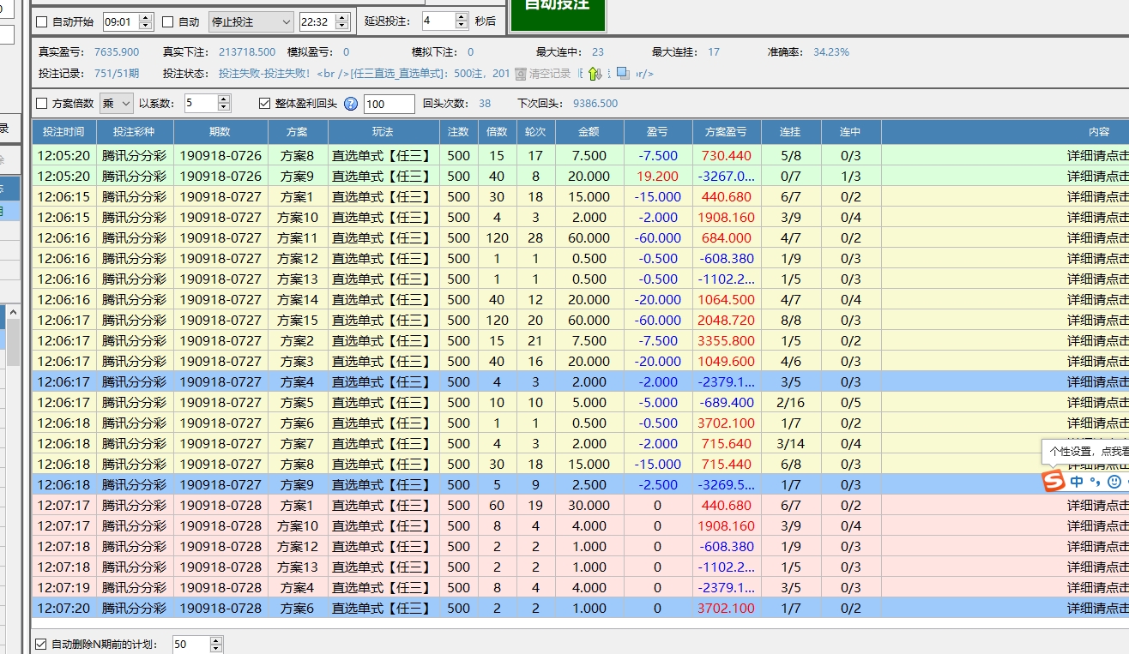Click the 注数 column header
The image size is (1129, 654).
coord(458,132)
